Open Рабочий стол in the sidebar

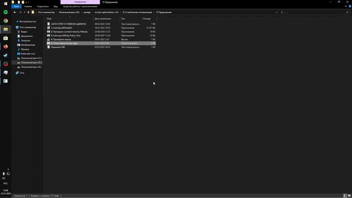[x=28, y=54]
